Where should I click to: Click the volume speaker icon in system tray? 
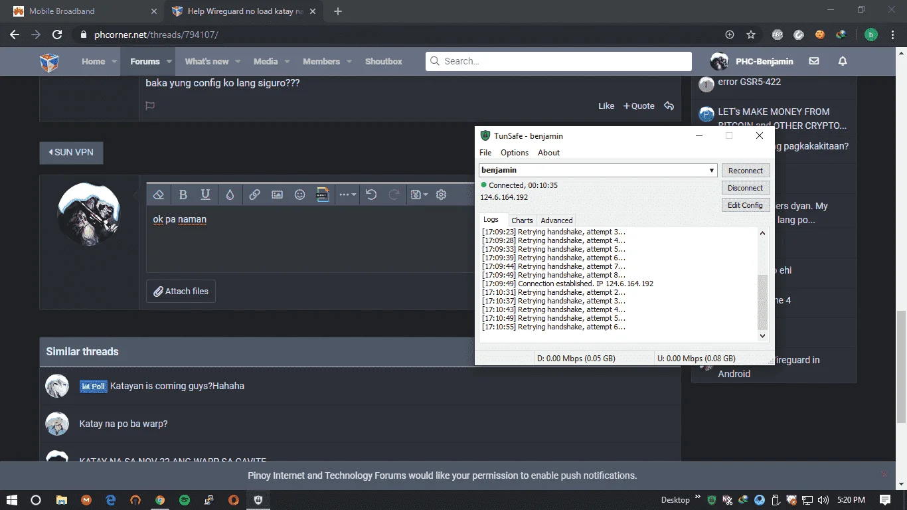tap(823, 500)
